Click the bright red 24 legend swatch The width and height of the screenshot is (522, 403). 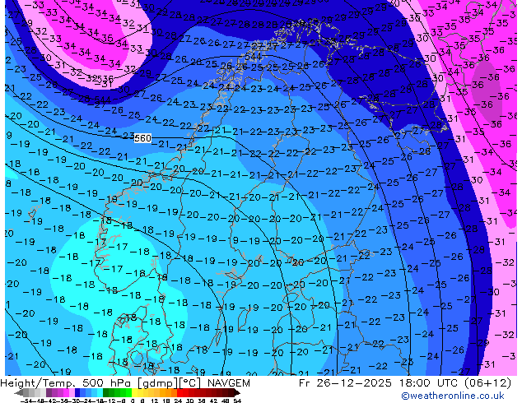pos(180,392)
